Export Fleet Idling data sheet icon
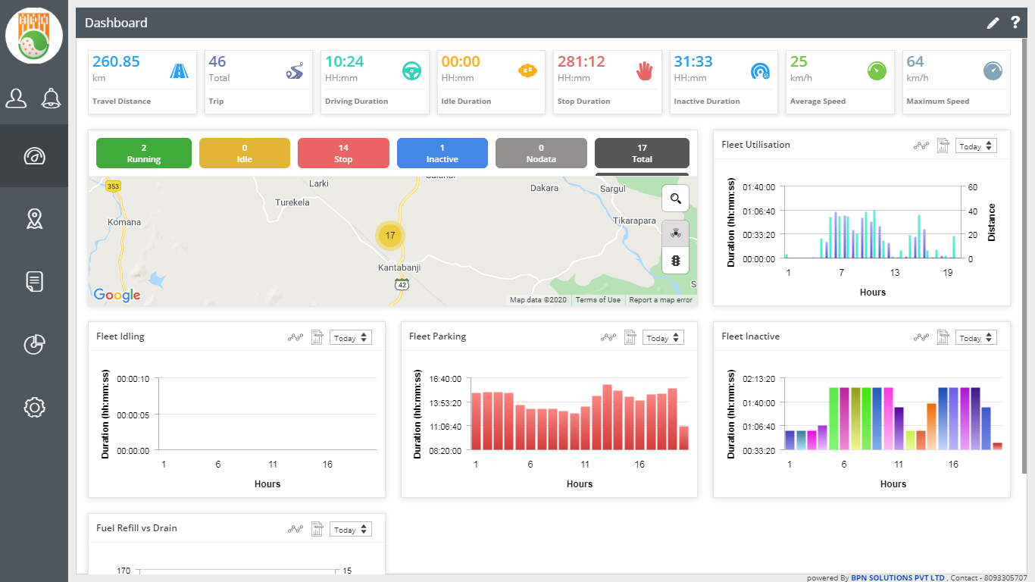This screenshot has width=1035, height=582. pos(317,337)
